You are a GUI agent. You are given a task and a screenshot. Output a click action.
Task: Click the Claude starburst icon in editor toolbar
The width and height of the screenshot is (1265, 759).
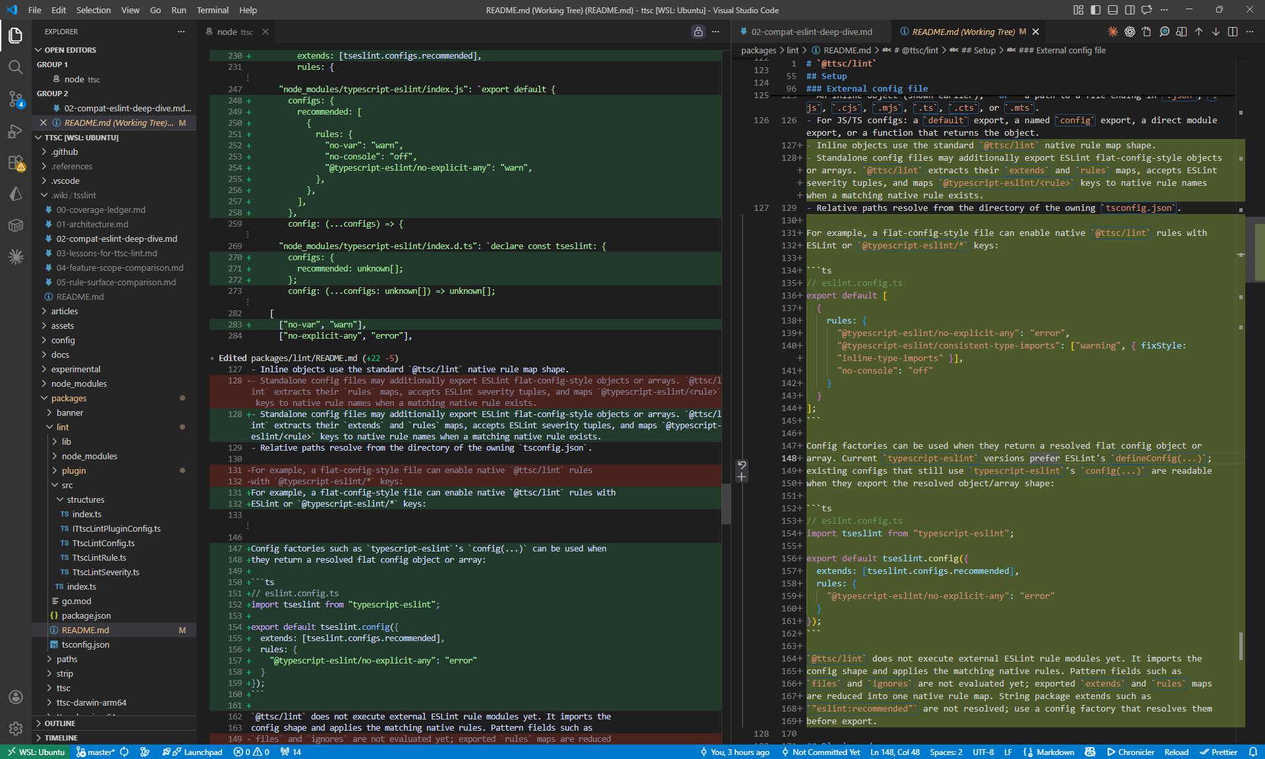1113,32
